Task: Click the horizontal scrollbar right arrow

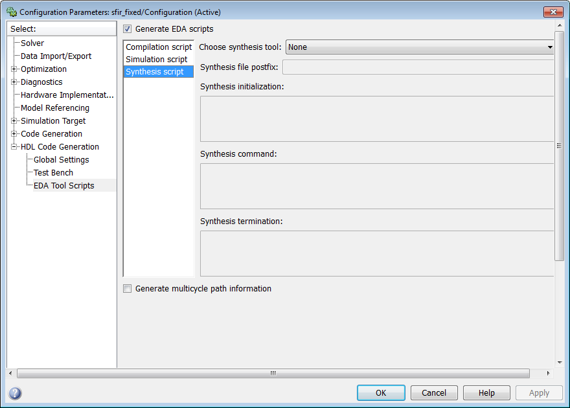Action: 548,373
